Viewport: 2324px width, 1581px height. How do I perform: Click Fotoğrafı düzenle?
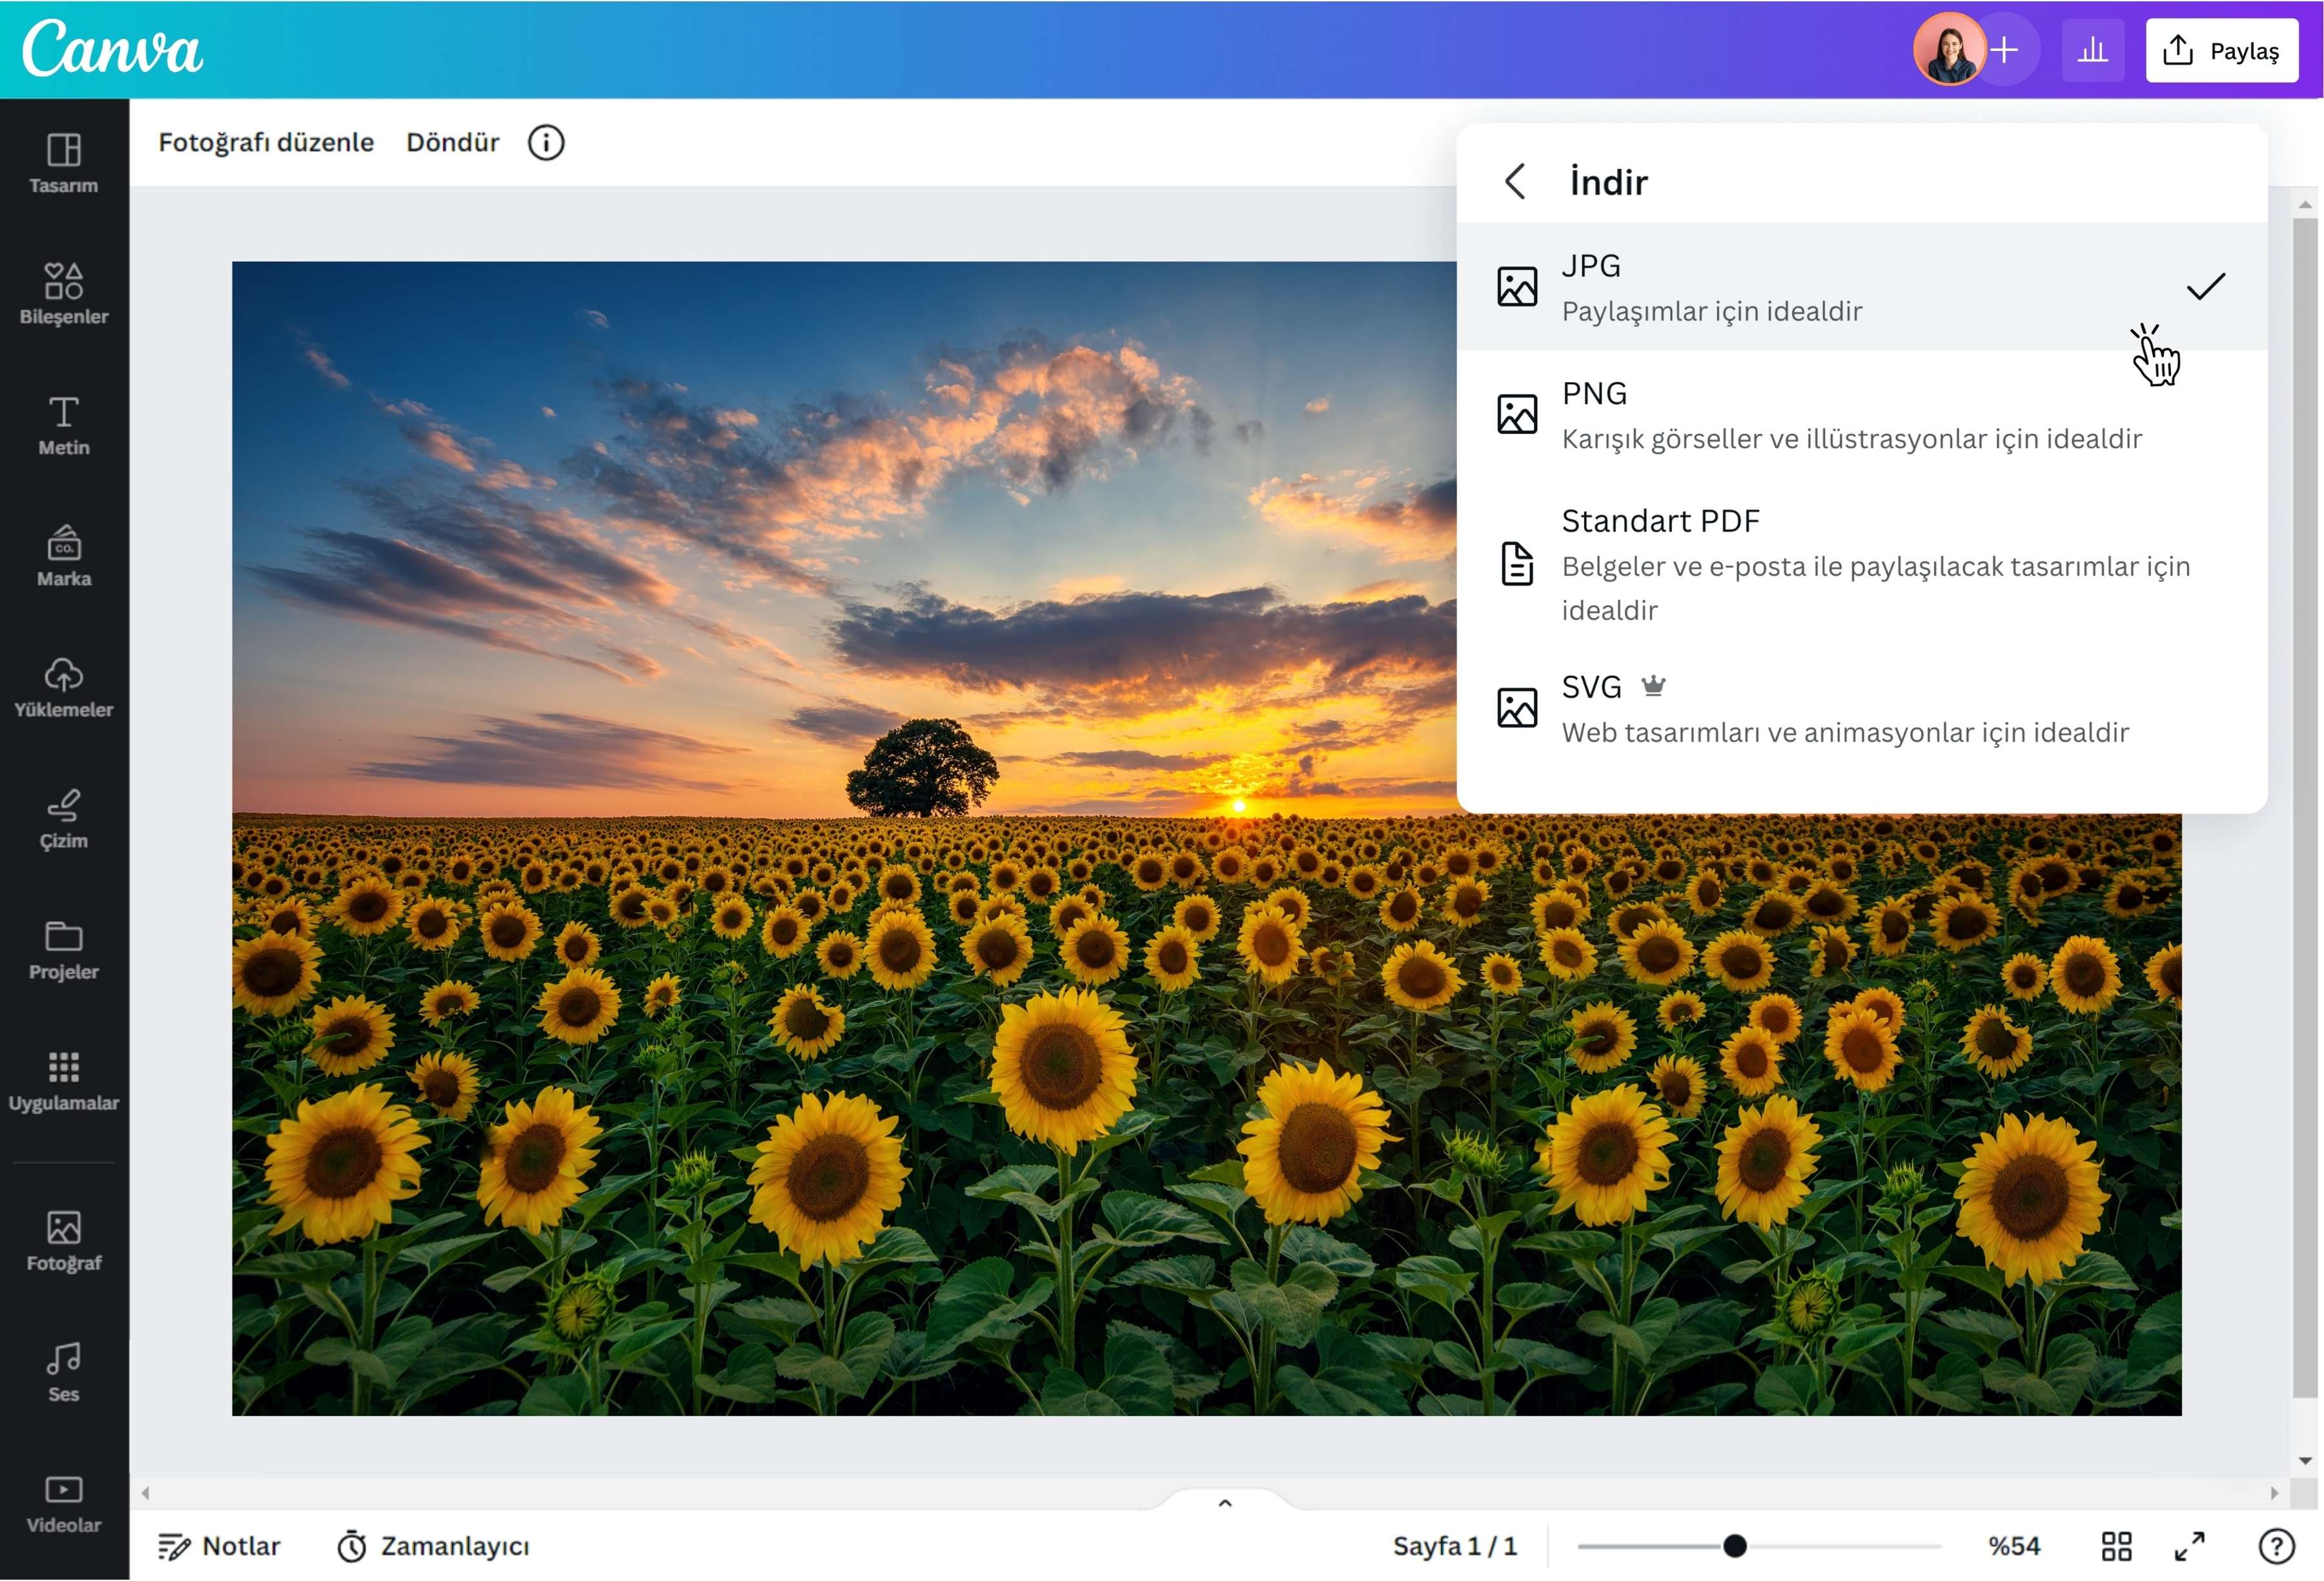pos(266,142)
